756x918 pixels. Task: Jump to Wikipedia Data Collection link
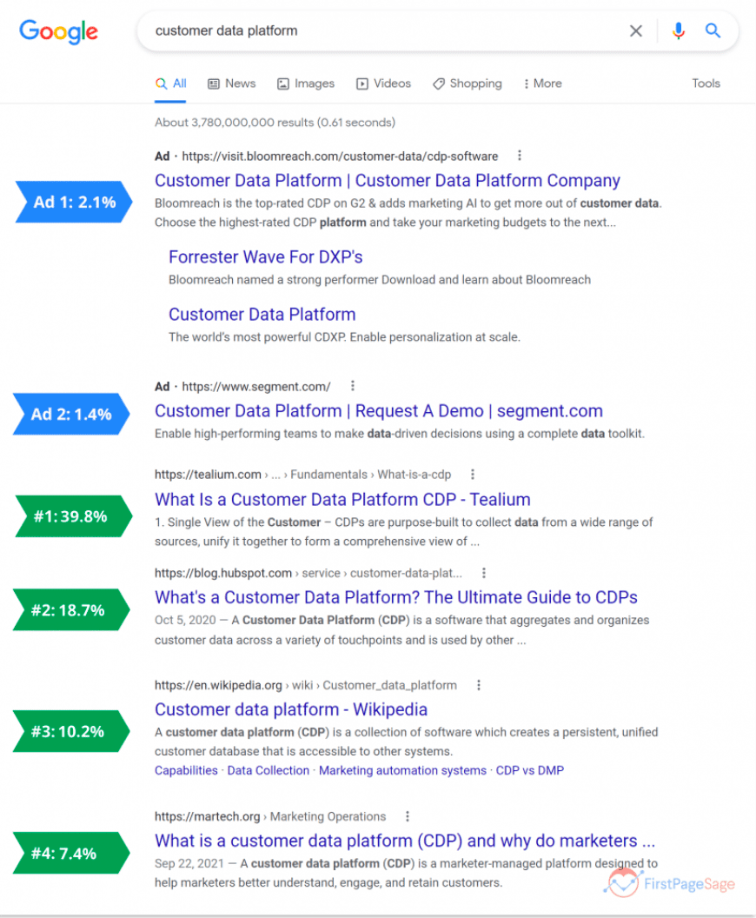pos(268,771)
